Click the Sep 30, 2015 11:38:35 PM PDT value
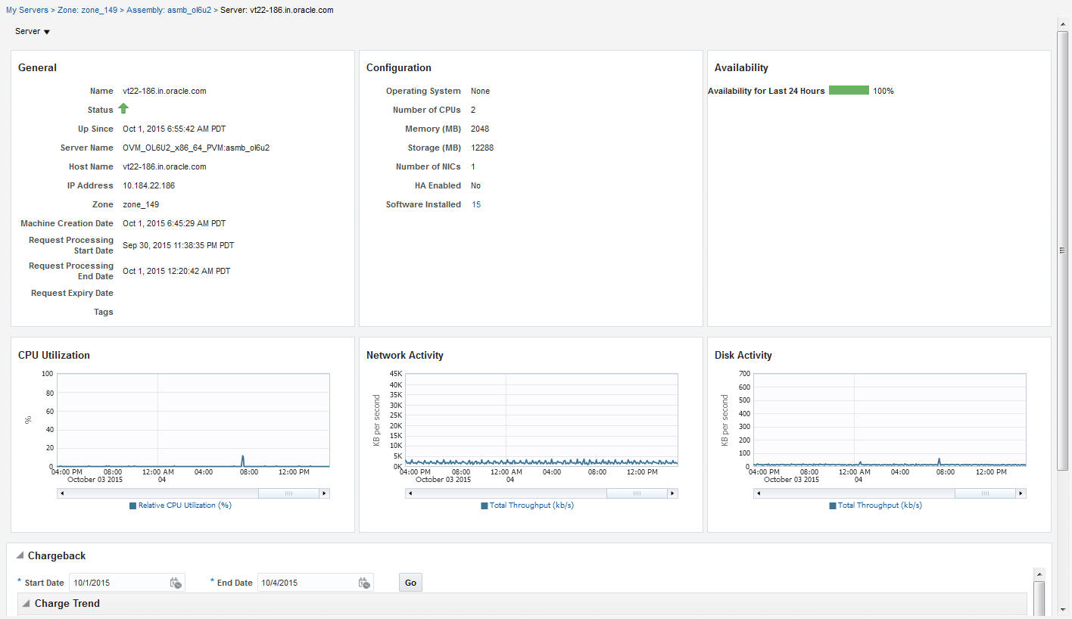Screen dimensions: 1072x619 pos(179,245)
